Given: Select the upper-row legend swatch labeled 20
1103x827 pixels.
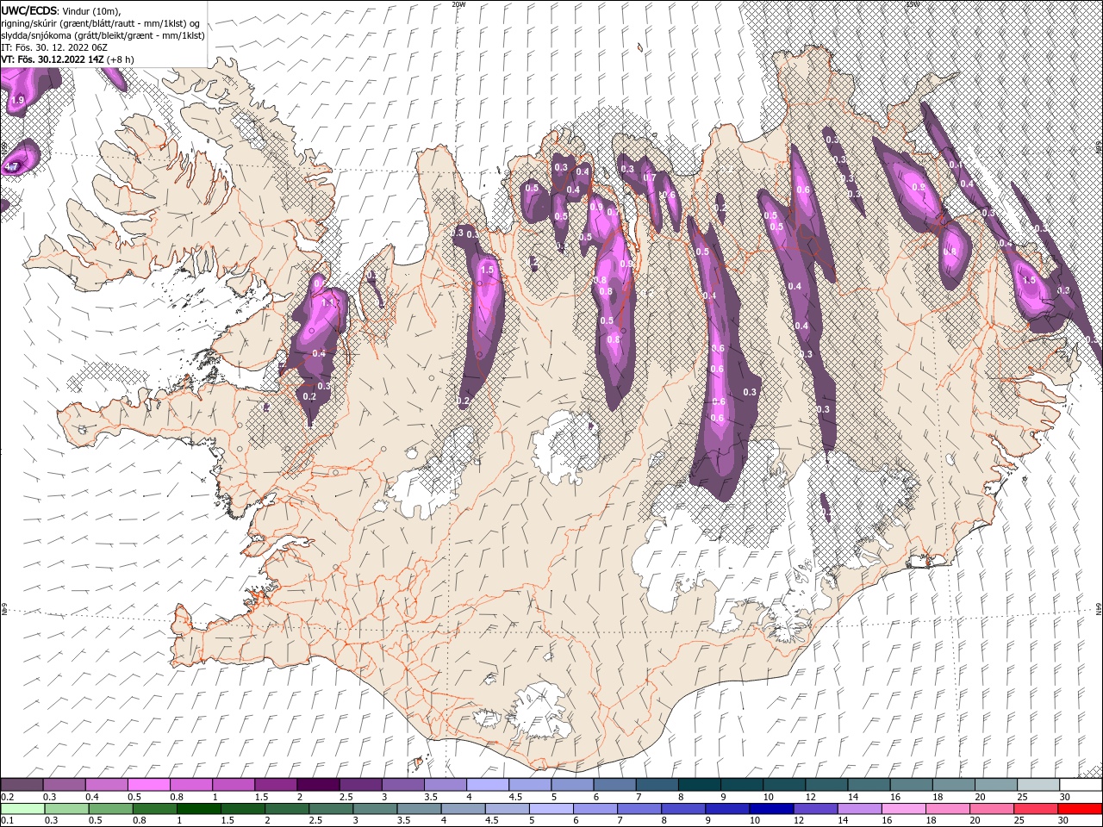Looking at the screenshot, I should click(x=996, y=785).
